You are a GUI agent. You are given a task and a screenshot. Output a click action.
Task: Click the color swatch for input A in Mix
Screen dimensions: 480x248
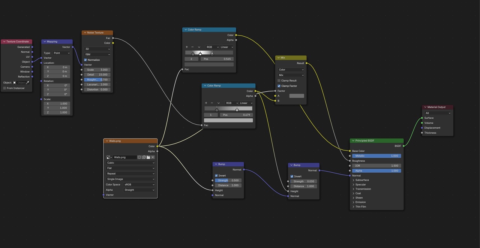click(297, 96)
